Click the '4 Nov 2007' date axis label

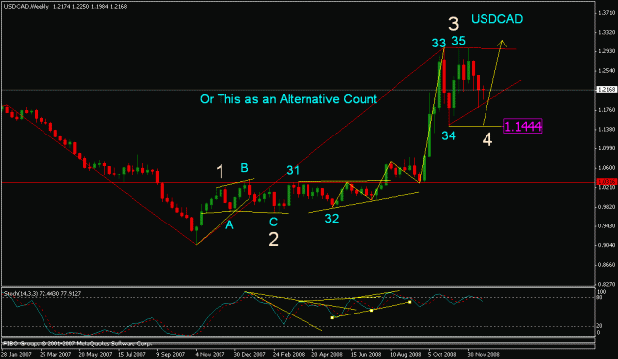[x=210, y=354]
